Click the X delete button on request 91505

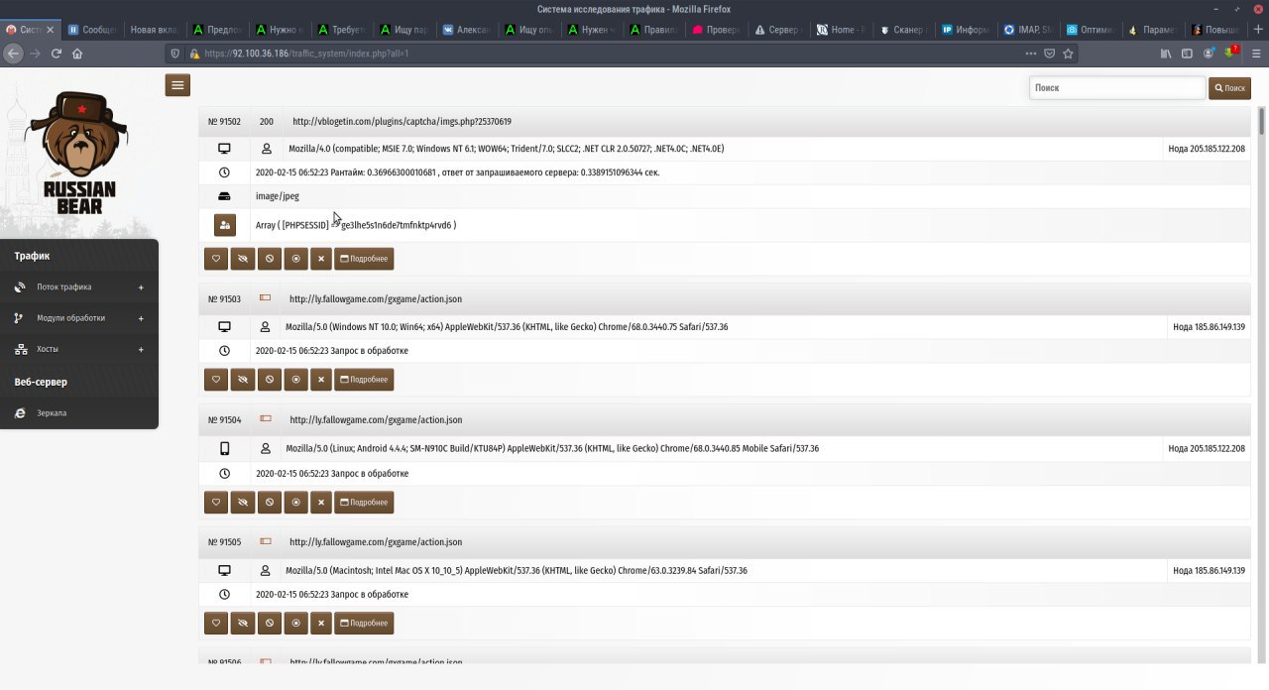[320, 624]
